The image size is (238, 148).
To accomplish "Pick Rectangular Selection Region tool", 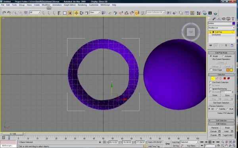I will pyautogui.click(x=65, y=13).
